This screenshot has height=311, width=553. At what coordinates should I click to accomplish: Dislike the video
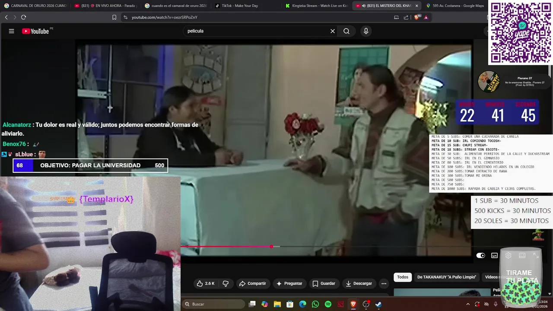click(x=226, y=283)
